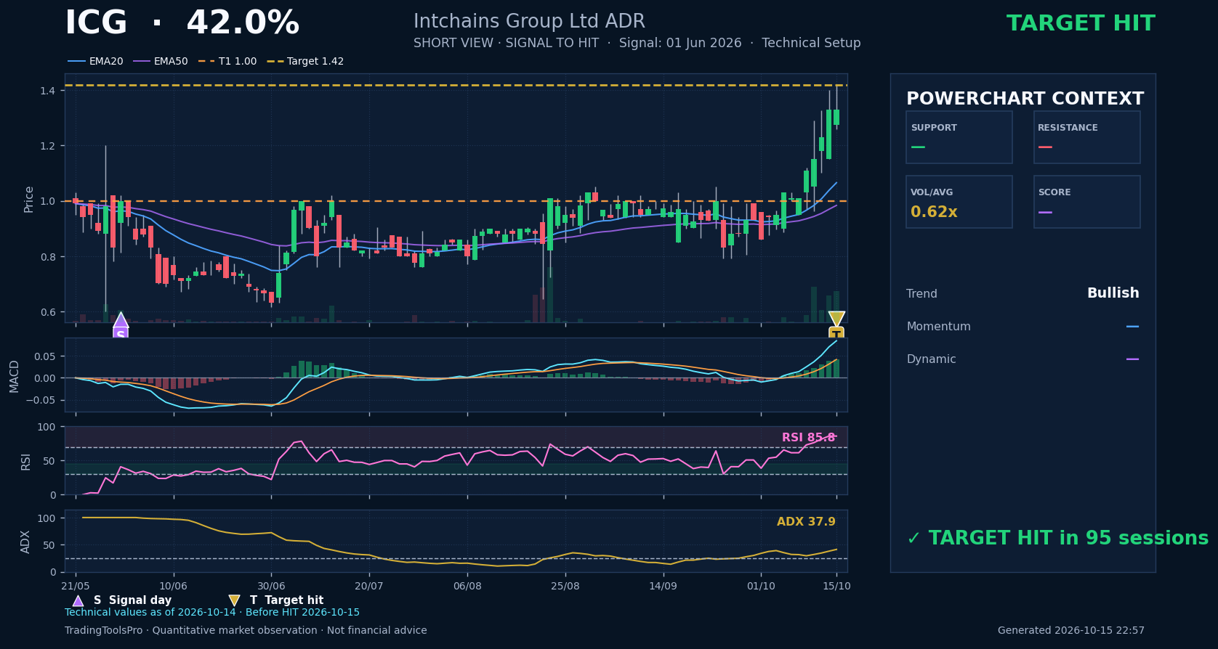Select the RESISTANCE context card
This screenshot has height=649, width=1218.
[1087, 137]
